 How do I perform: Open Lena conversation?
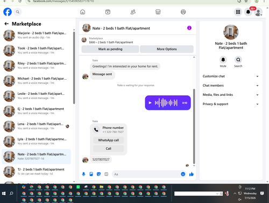36,126
